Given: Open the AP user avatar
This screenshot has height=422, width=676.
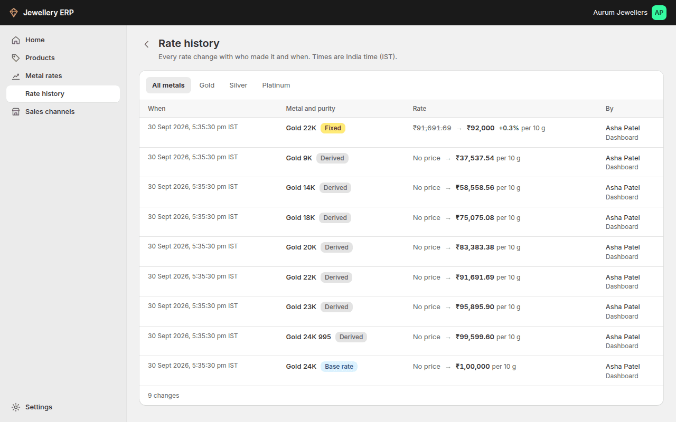Looking at the screenshot, I should pos(659,13).
